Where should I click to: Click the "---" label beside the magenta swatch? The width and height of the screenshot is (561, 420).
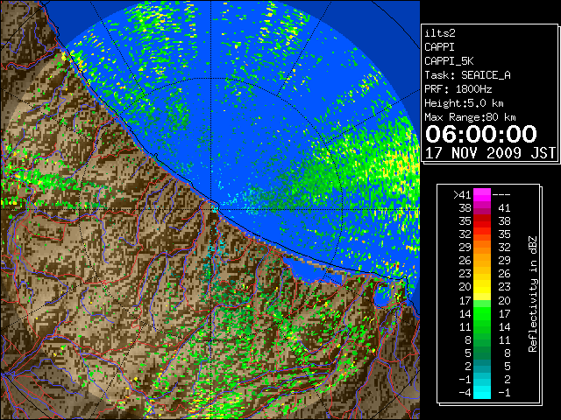pyautogui.click(x=501, y=194)
